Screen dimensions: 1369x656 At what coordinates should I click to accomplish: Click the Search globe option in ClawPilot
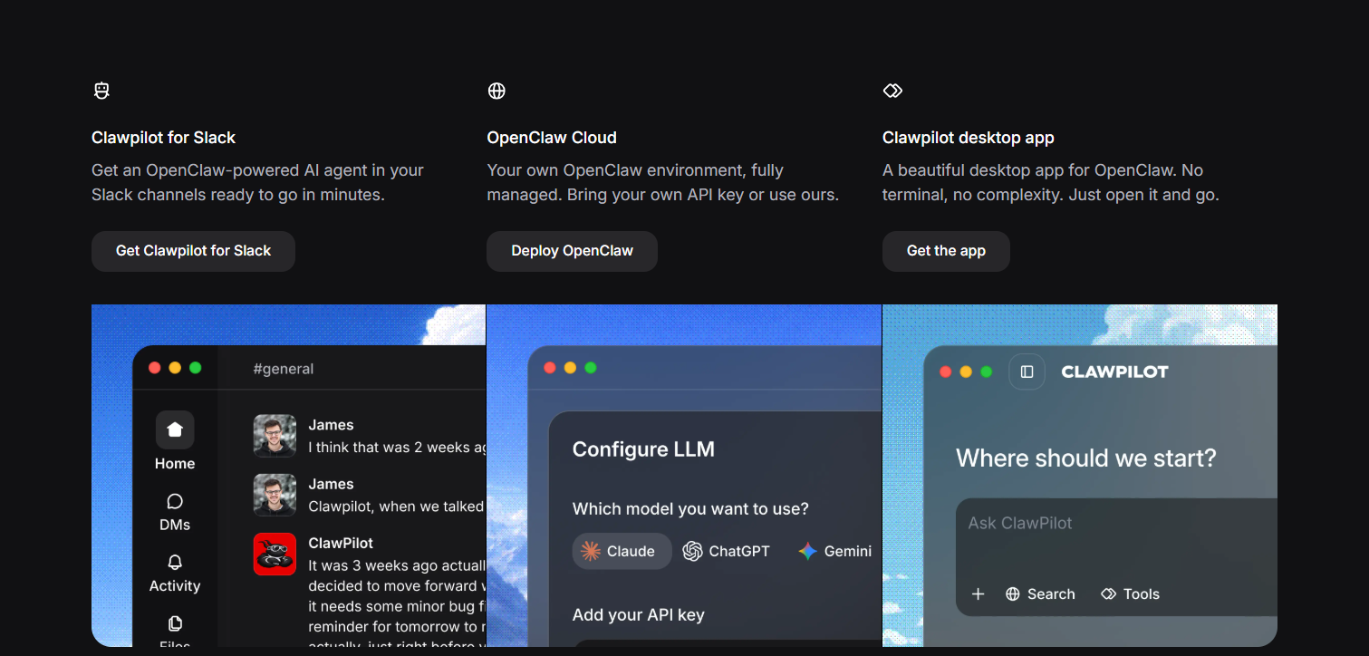point(1040,594)
